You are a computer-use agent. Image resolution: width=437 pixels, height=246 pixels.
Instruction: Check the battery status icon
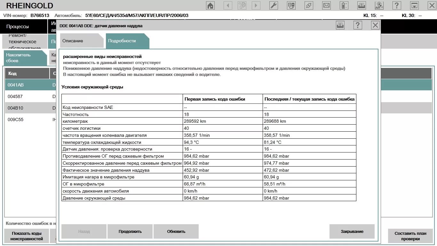pos(344,5)
